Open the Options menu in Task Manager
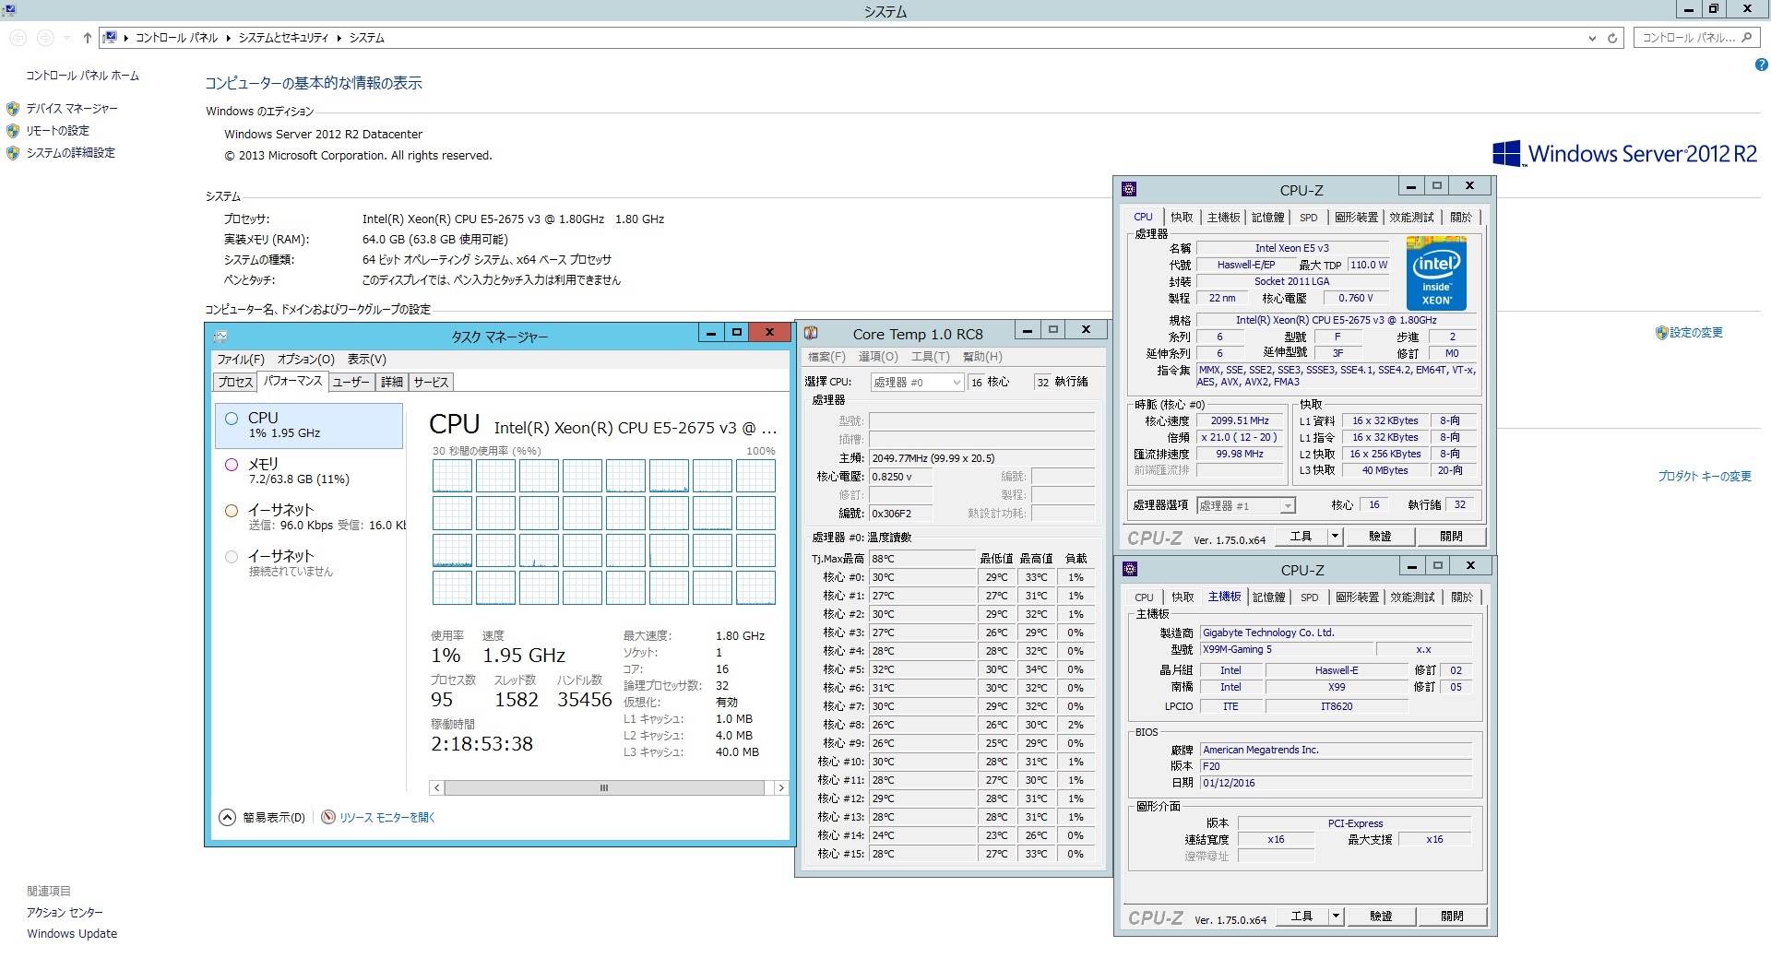Image resolution: width=1771 pixels, height=958 pixels. (x=305, y=360)
